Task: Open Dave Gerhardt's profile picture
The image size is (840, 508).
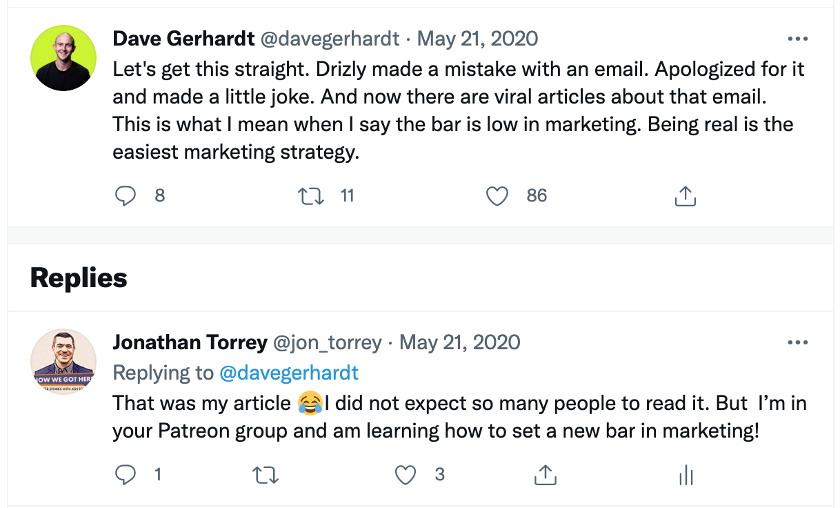Action: point(63,58)
